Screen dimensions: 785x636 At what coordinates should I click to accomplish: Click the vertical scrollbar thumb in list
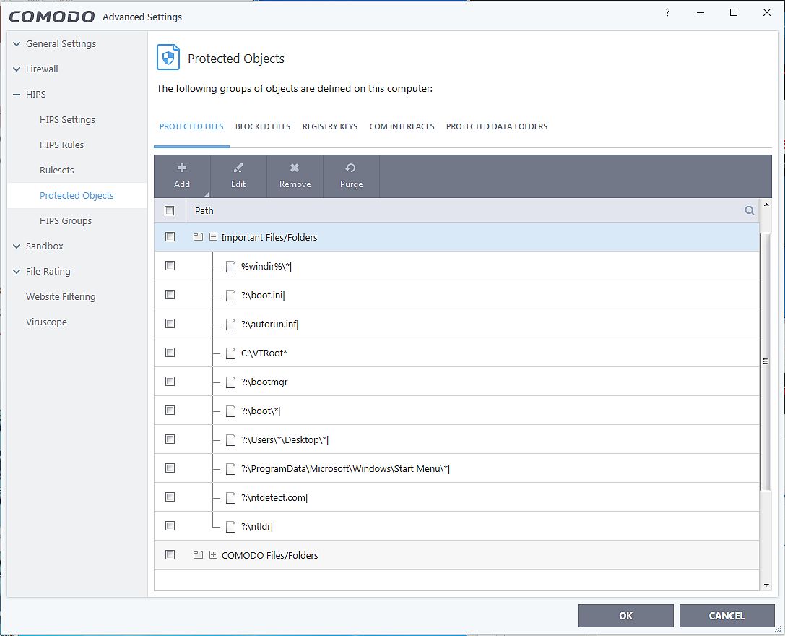(x=766, y=361)
